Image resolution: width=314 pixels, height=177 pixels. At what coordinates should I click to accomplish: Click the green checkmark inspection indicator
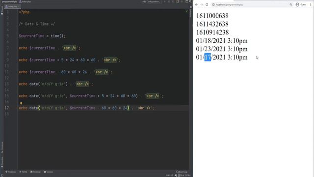point(186,11)
